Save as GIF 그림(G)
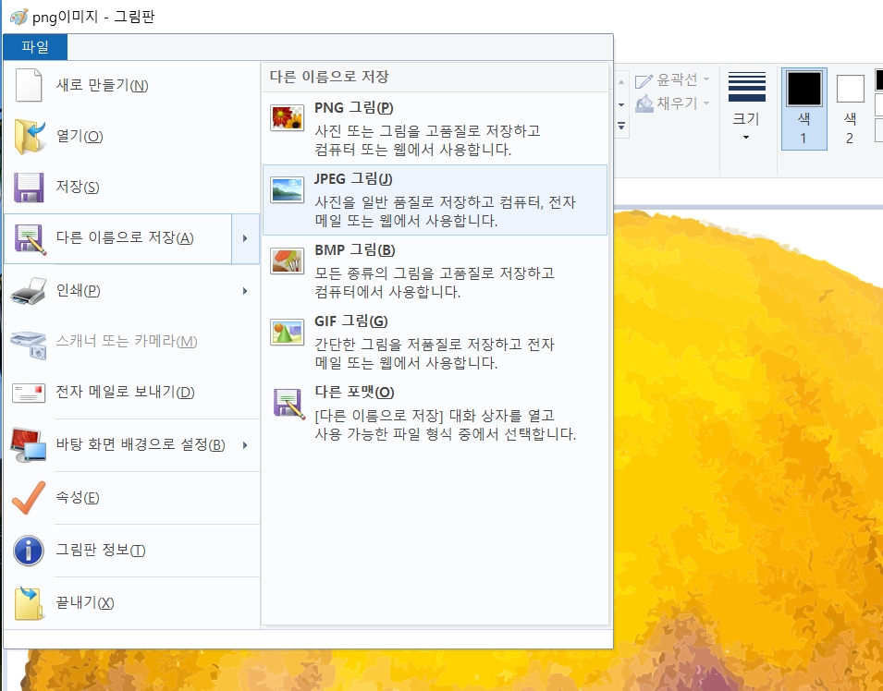This screenshot has height=691, width=883. (x=435, y=342)
